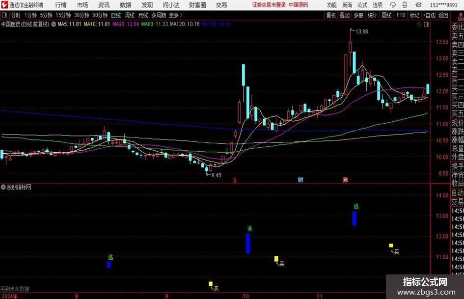Open the 发现 menu
This screenshot has width=464, height=299.
click(x=147, y=5)
